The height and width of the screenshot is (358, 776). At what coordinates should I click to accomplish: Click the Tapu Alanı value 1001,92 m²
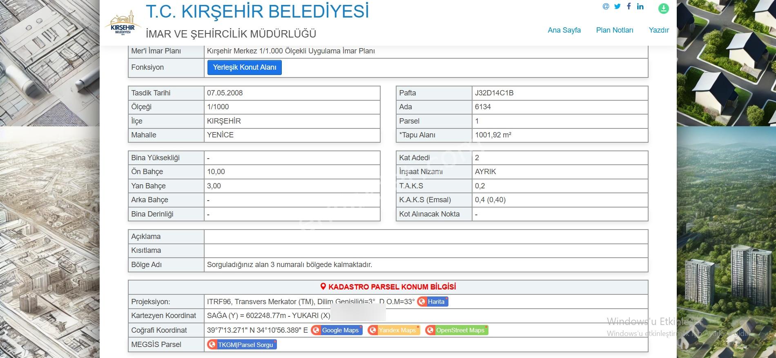(493, 135)
